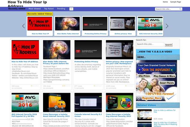Open grid title link Protecting Online Privacy

click(86, 62)
